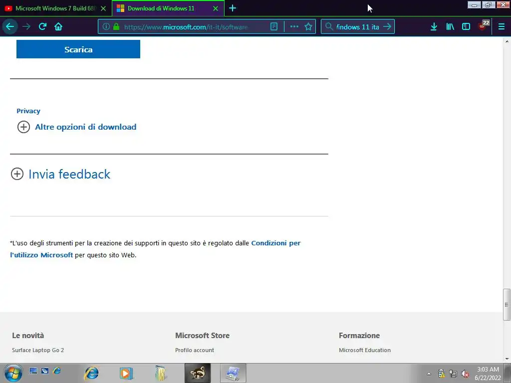This screenshot has height=383, width=511.
Task: Close the Download di Windows 11 tab
Action: pos(216,8)
